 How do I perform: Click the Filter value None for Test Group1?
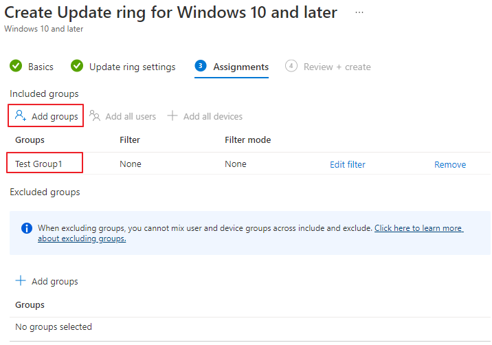(131, 164)
